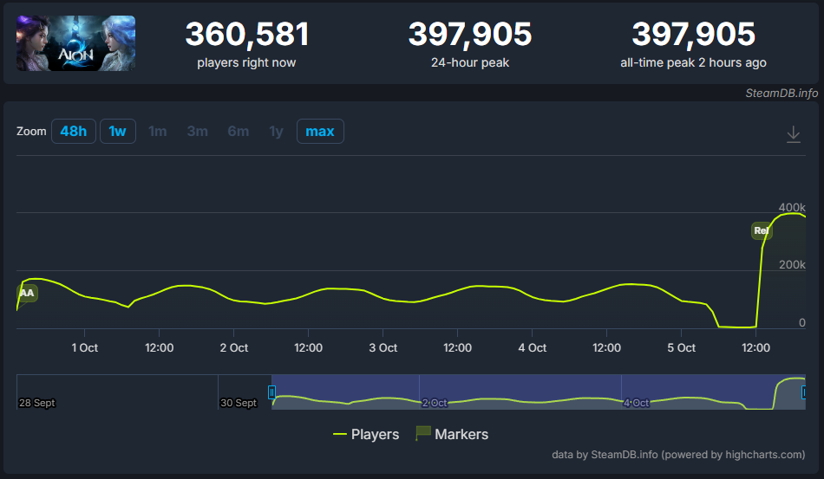This screenshot has width=824, height=479.
Task: Click the all-time peak 2 hours ago label
Action: (x=693, y=62)
